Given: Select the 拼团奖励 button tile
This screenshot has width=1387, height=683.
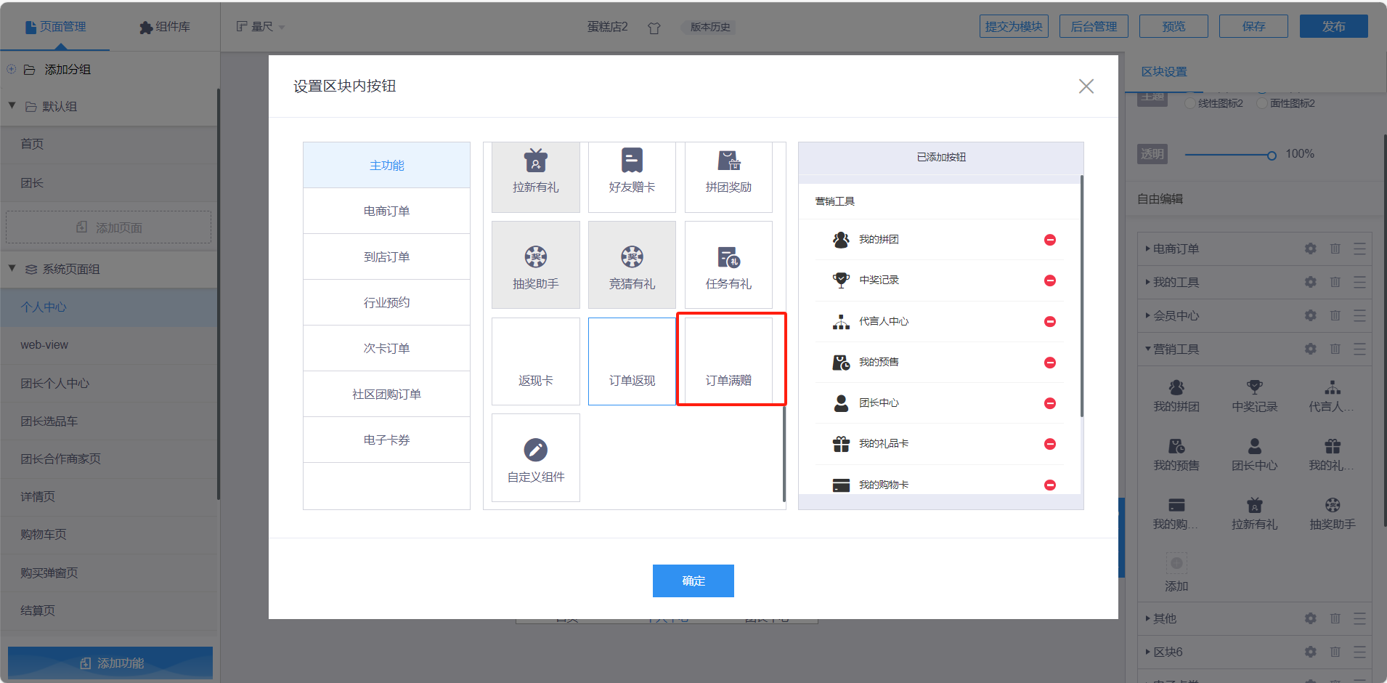Looking at the screenshot, I should 728,177.
